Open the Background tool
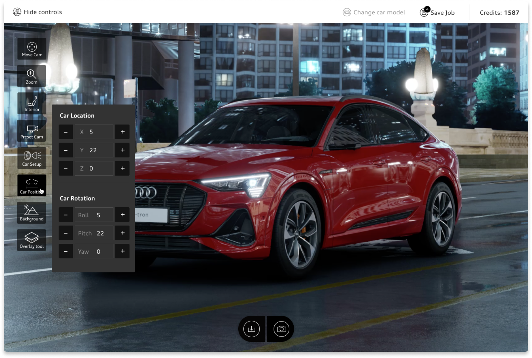532x358 pixels. tap(32, 213)
